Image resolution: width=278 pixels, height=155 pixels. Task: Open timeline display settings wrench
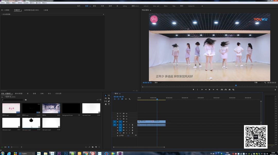129,99
